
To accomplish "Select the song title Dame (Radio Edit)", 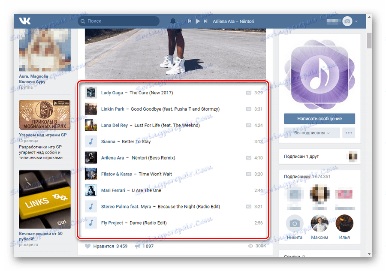I will point(148,223).
